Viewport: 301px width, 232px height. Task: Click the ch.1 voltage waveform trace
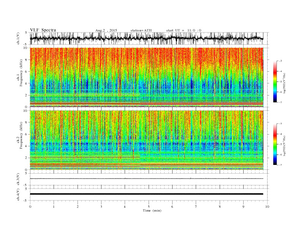click(146, 38)
